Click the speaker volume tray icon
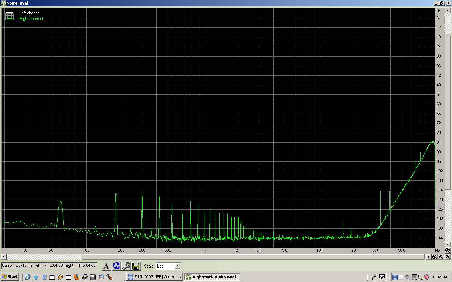Screen dimensions: 452x282 coord(408,277)
